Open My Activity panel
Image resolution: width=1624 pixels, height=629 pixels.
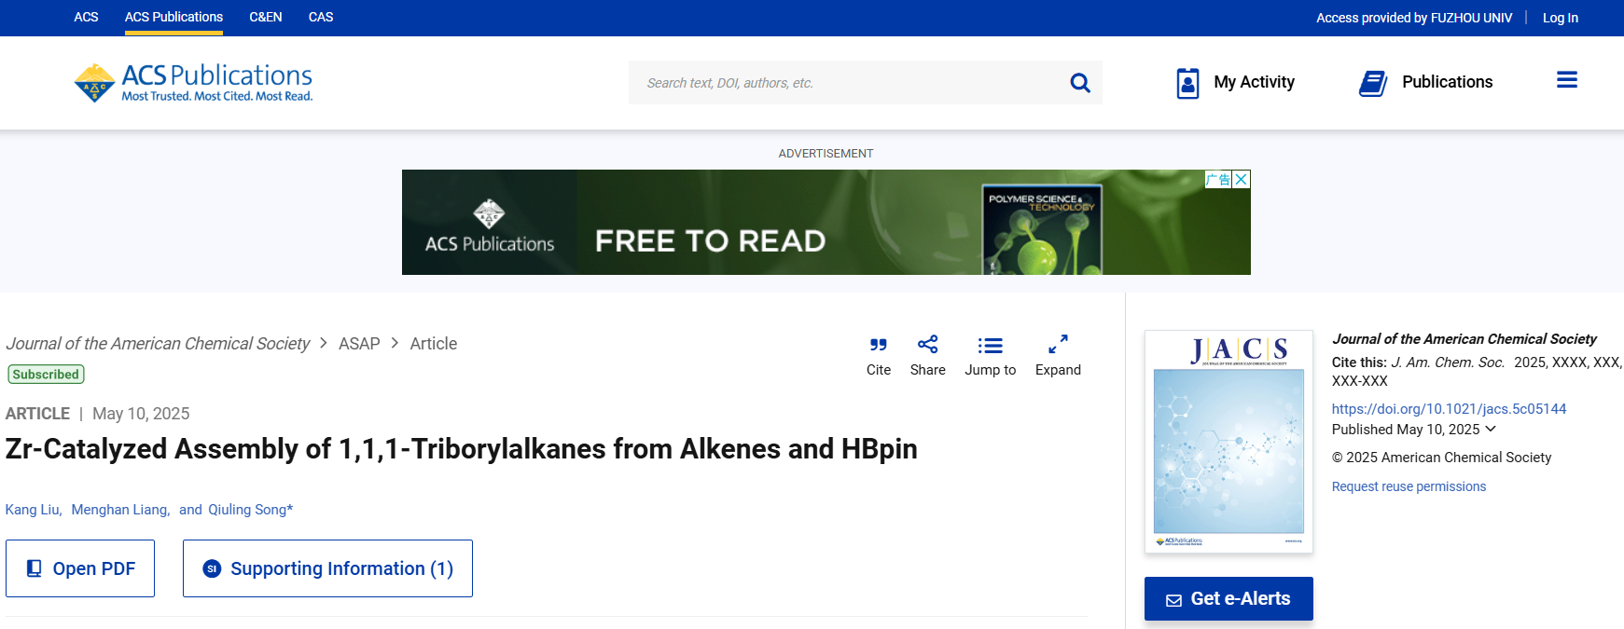coord(1235,83)
